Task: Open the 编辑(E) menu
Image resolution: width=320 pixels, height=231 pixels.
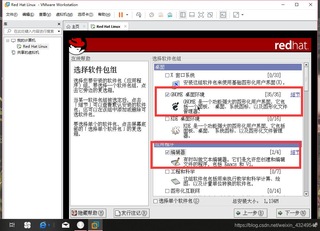Action: pos(28,14)
